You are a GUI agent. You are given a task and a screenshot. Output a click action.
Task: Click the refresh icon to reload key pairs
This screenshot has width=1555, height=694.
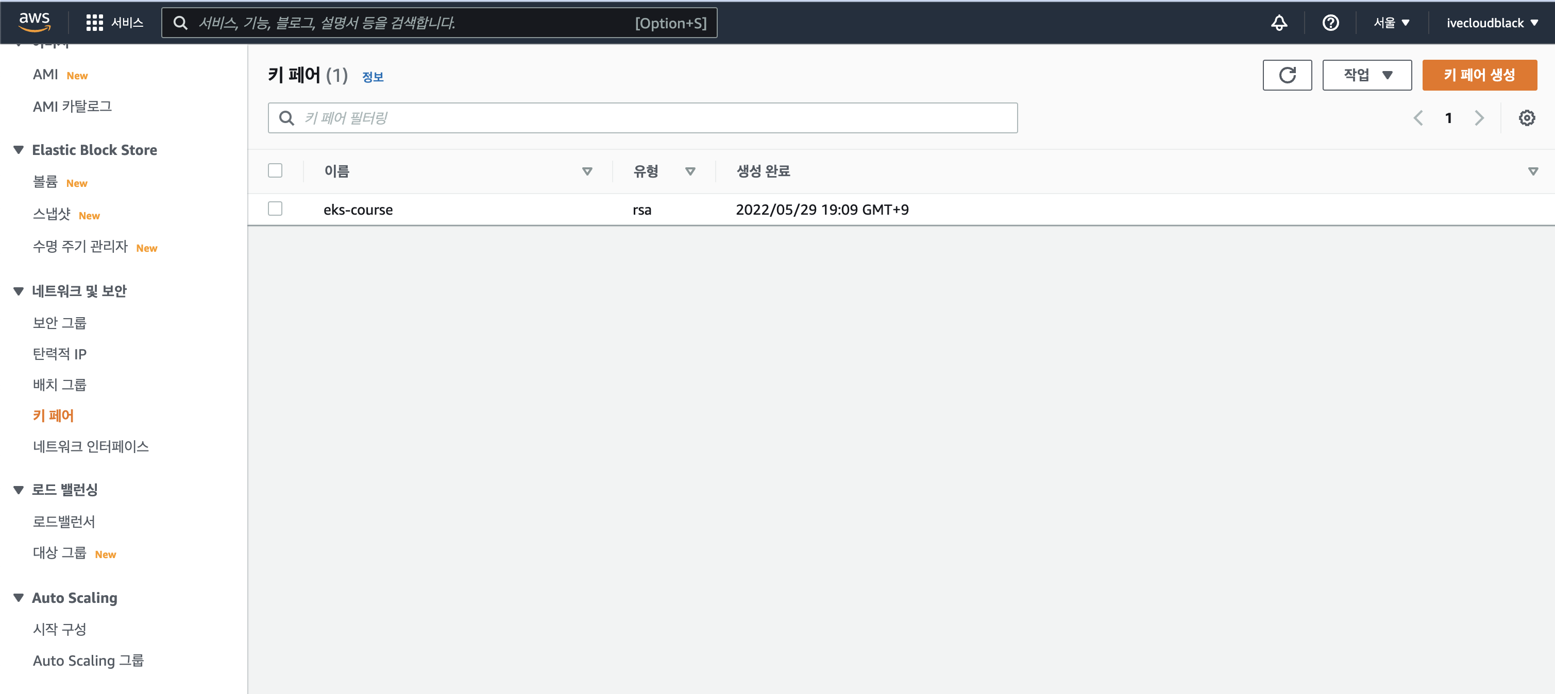point(1288,75)
